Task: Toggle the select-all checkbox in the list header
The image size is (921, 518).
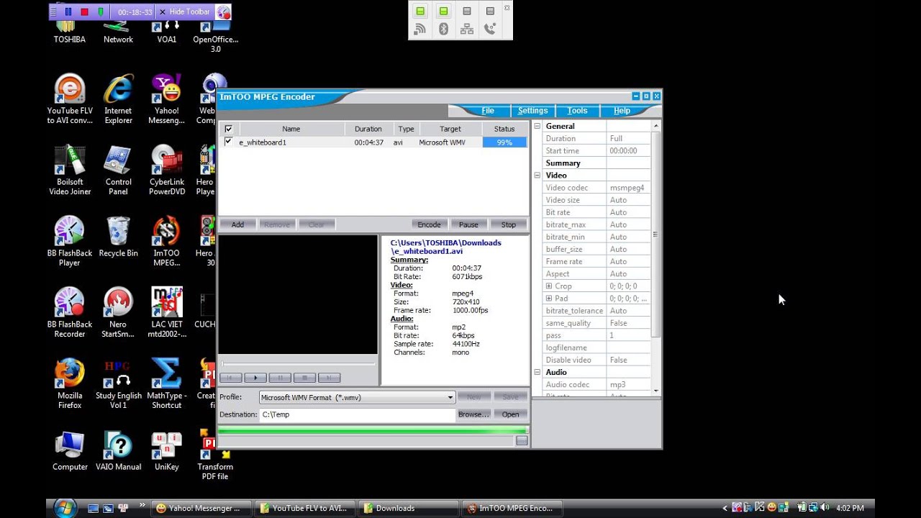Action: (229, 129)
